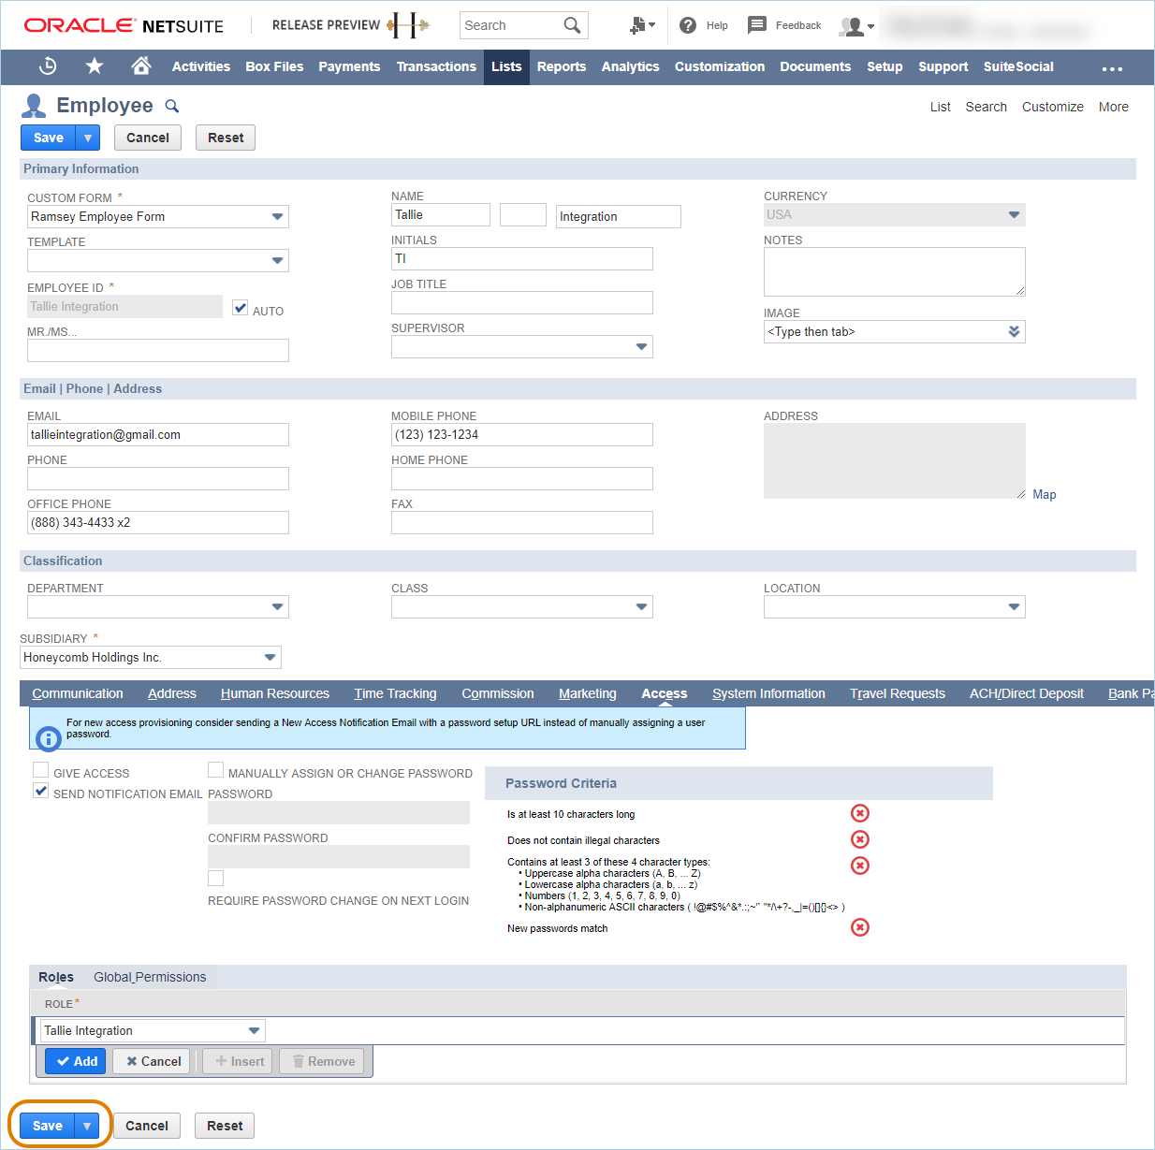
Task: Click the Release Preview company logo
Action: click(x=408, y=25)
